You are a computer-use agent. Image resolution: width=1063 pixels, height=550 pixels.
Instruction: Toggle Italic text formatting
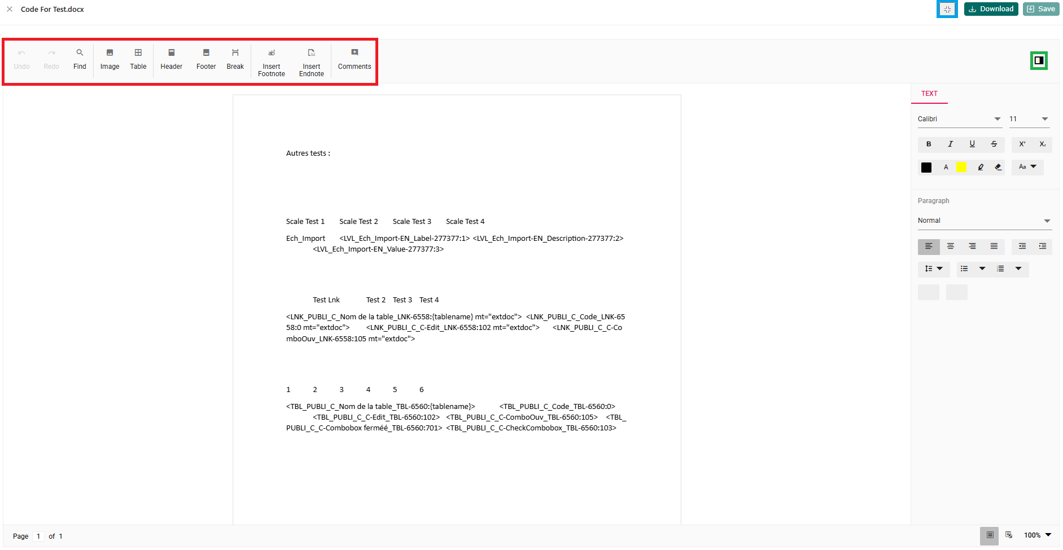[x=950, y=144]
